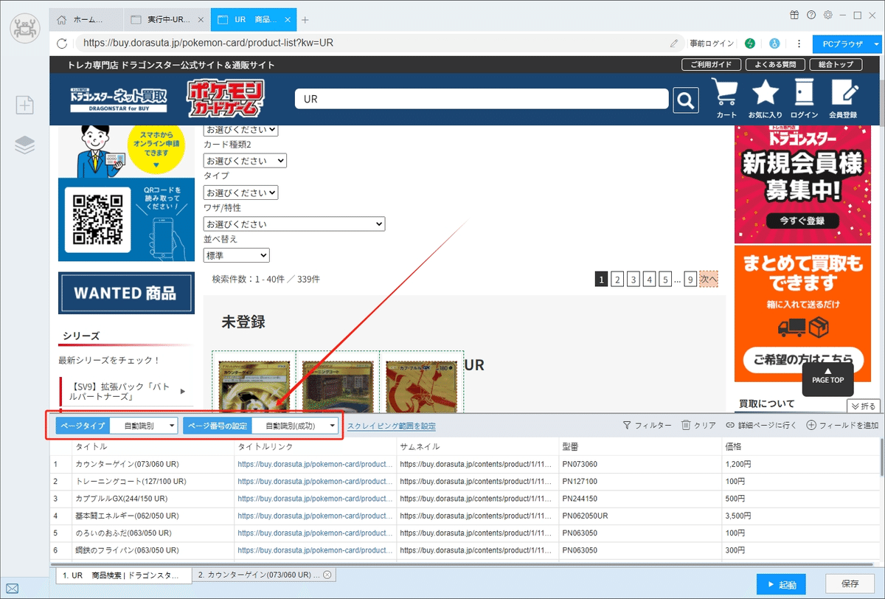Click the PAGE TOP button
The height and width of the screenshot is (599, 885).
(x=827, y=378)
